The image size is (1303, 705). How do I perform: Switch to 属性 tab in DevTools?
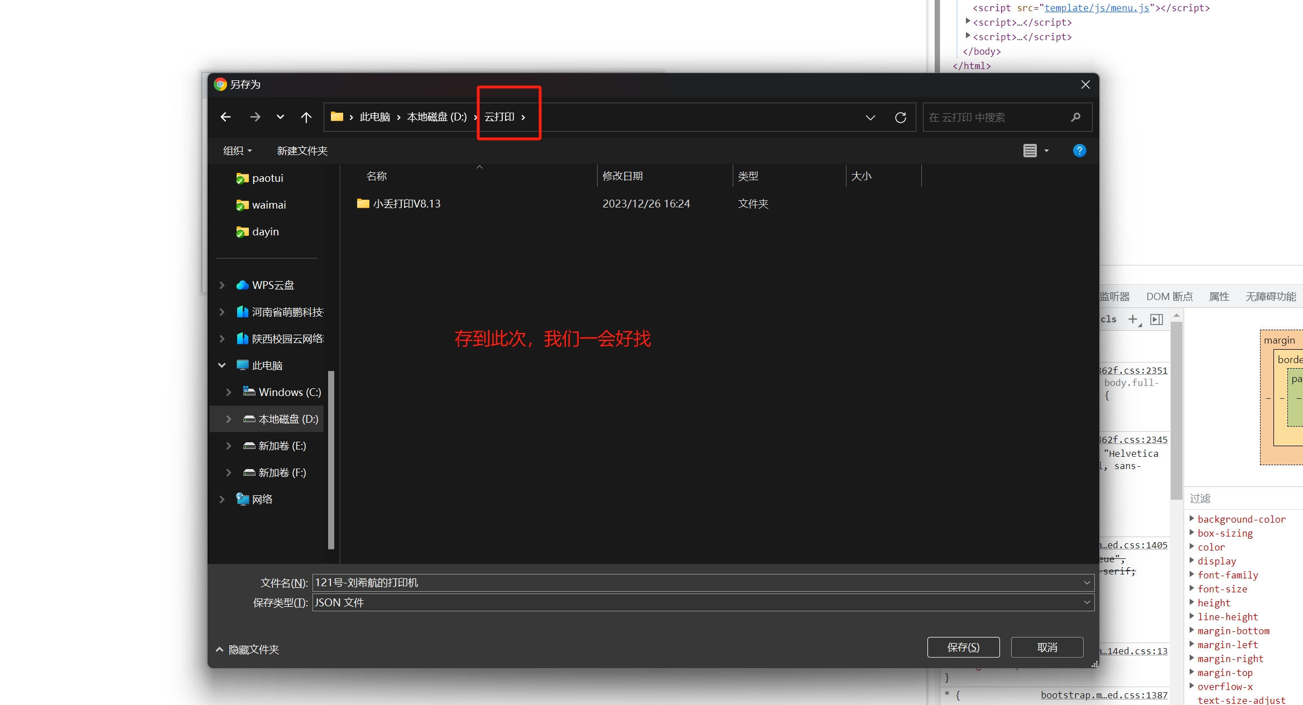pos(1219,297)
